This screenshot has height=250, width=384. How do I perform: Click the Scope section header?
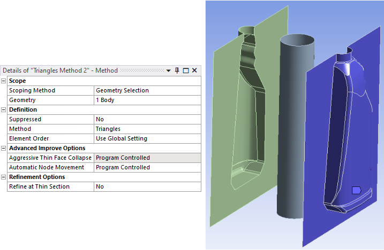coord(104,81)
